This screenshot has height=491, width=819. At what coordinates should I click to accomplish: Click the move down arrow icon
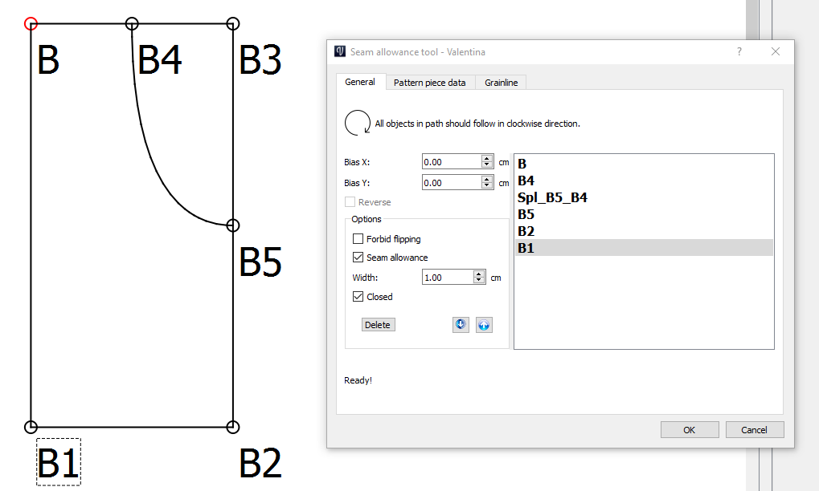(x=461, y=325)
